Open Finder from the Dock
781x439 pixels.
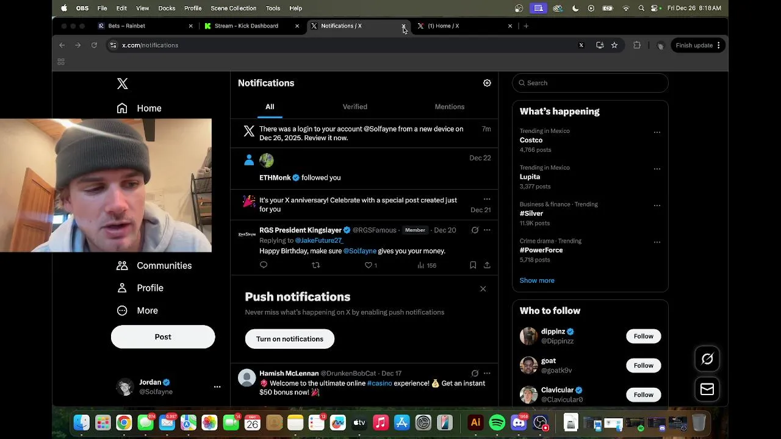[x=81, y=423]
